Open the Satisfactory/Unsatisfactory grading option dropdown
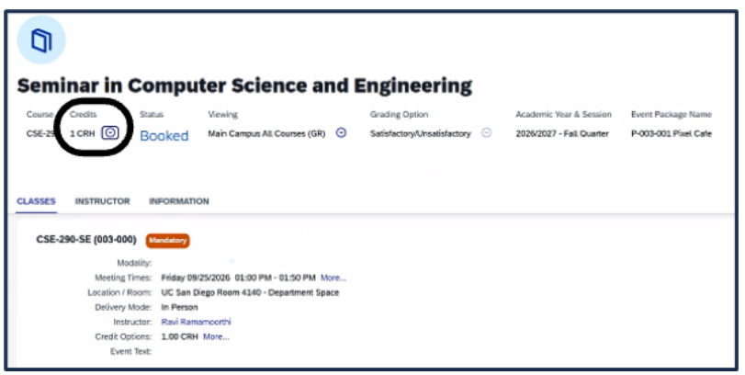 tap(486, 133)
